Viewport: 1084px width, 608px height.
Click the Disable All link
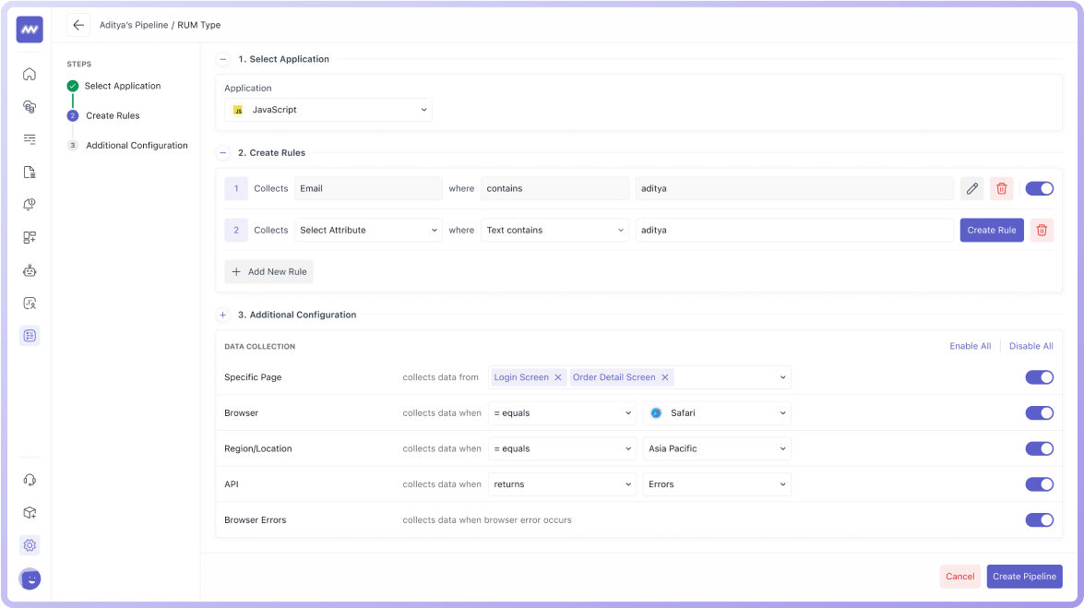[1030, 346]
